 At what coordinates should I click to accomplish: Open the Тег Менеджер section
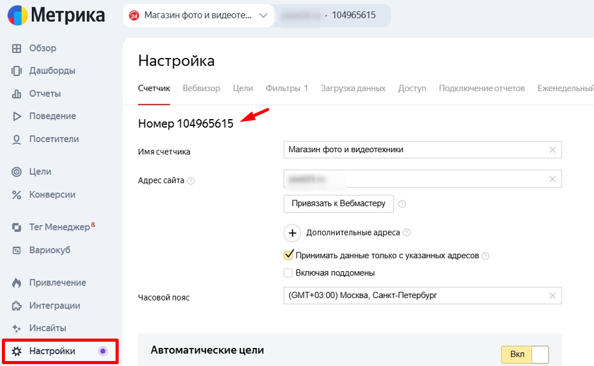pos(57,226)
